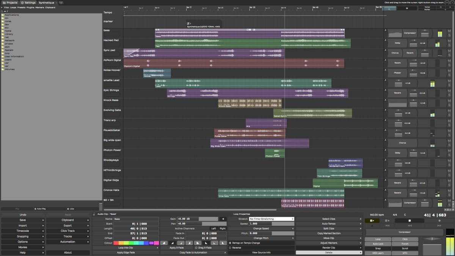Expand the Render Clip menu
Screen dimensions: 455x256
(329, 248)
